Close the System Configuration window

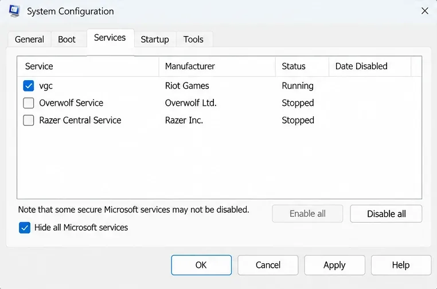(425, 11)
